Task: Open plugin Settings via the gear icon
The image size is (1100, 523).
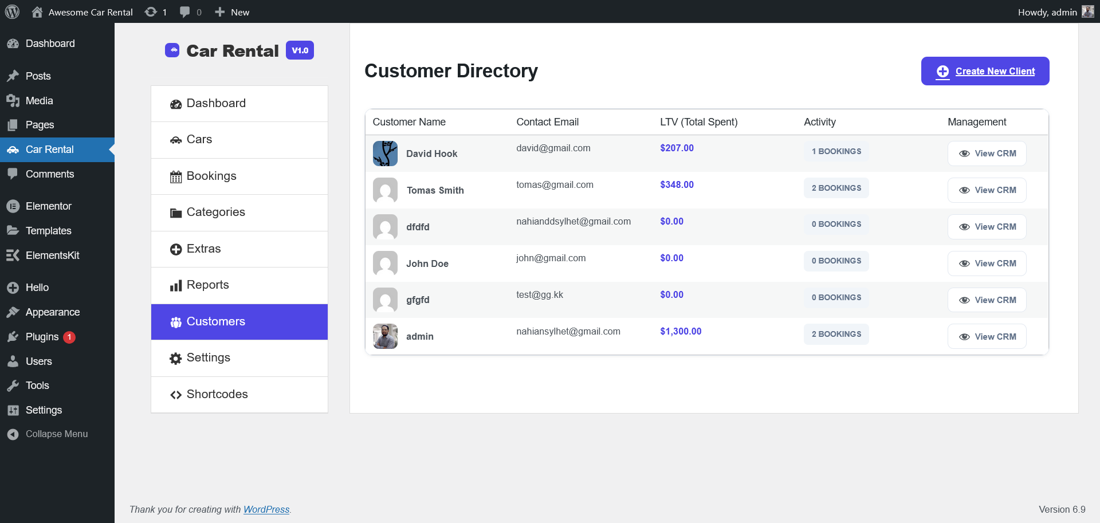Action: [176, 357]
